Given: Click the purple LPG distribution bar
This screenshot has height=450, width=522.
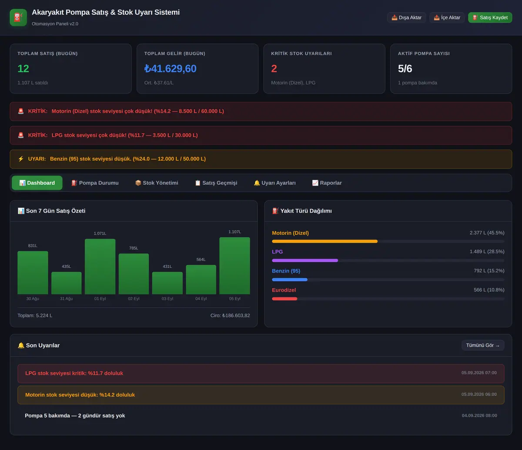Looking at the screenshot, I should tap(305, 260).
